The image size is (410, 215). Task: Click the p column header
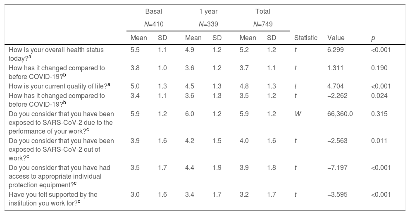coord(373,38)
